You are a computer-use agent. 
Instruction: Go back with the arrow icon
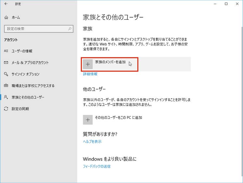click(6, 4)
